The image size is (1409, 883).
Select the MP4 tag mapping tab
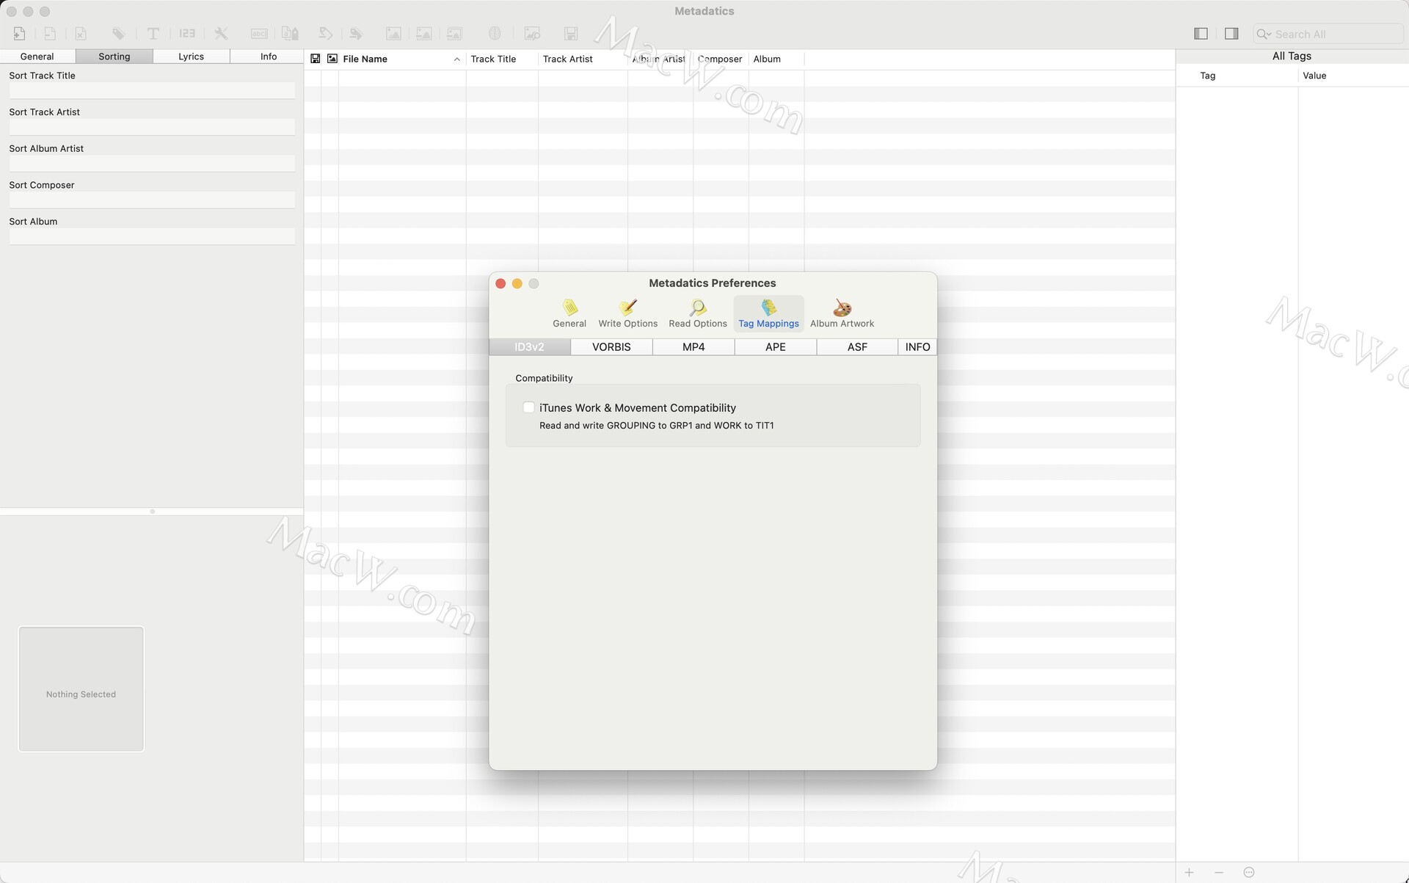point(693,347)
